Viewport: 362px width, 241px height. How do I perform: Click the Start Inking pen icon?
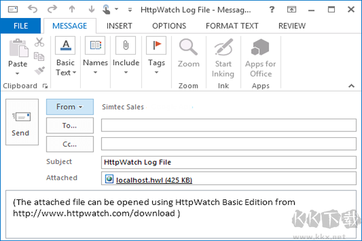223,47
